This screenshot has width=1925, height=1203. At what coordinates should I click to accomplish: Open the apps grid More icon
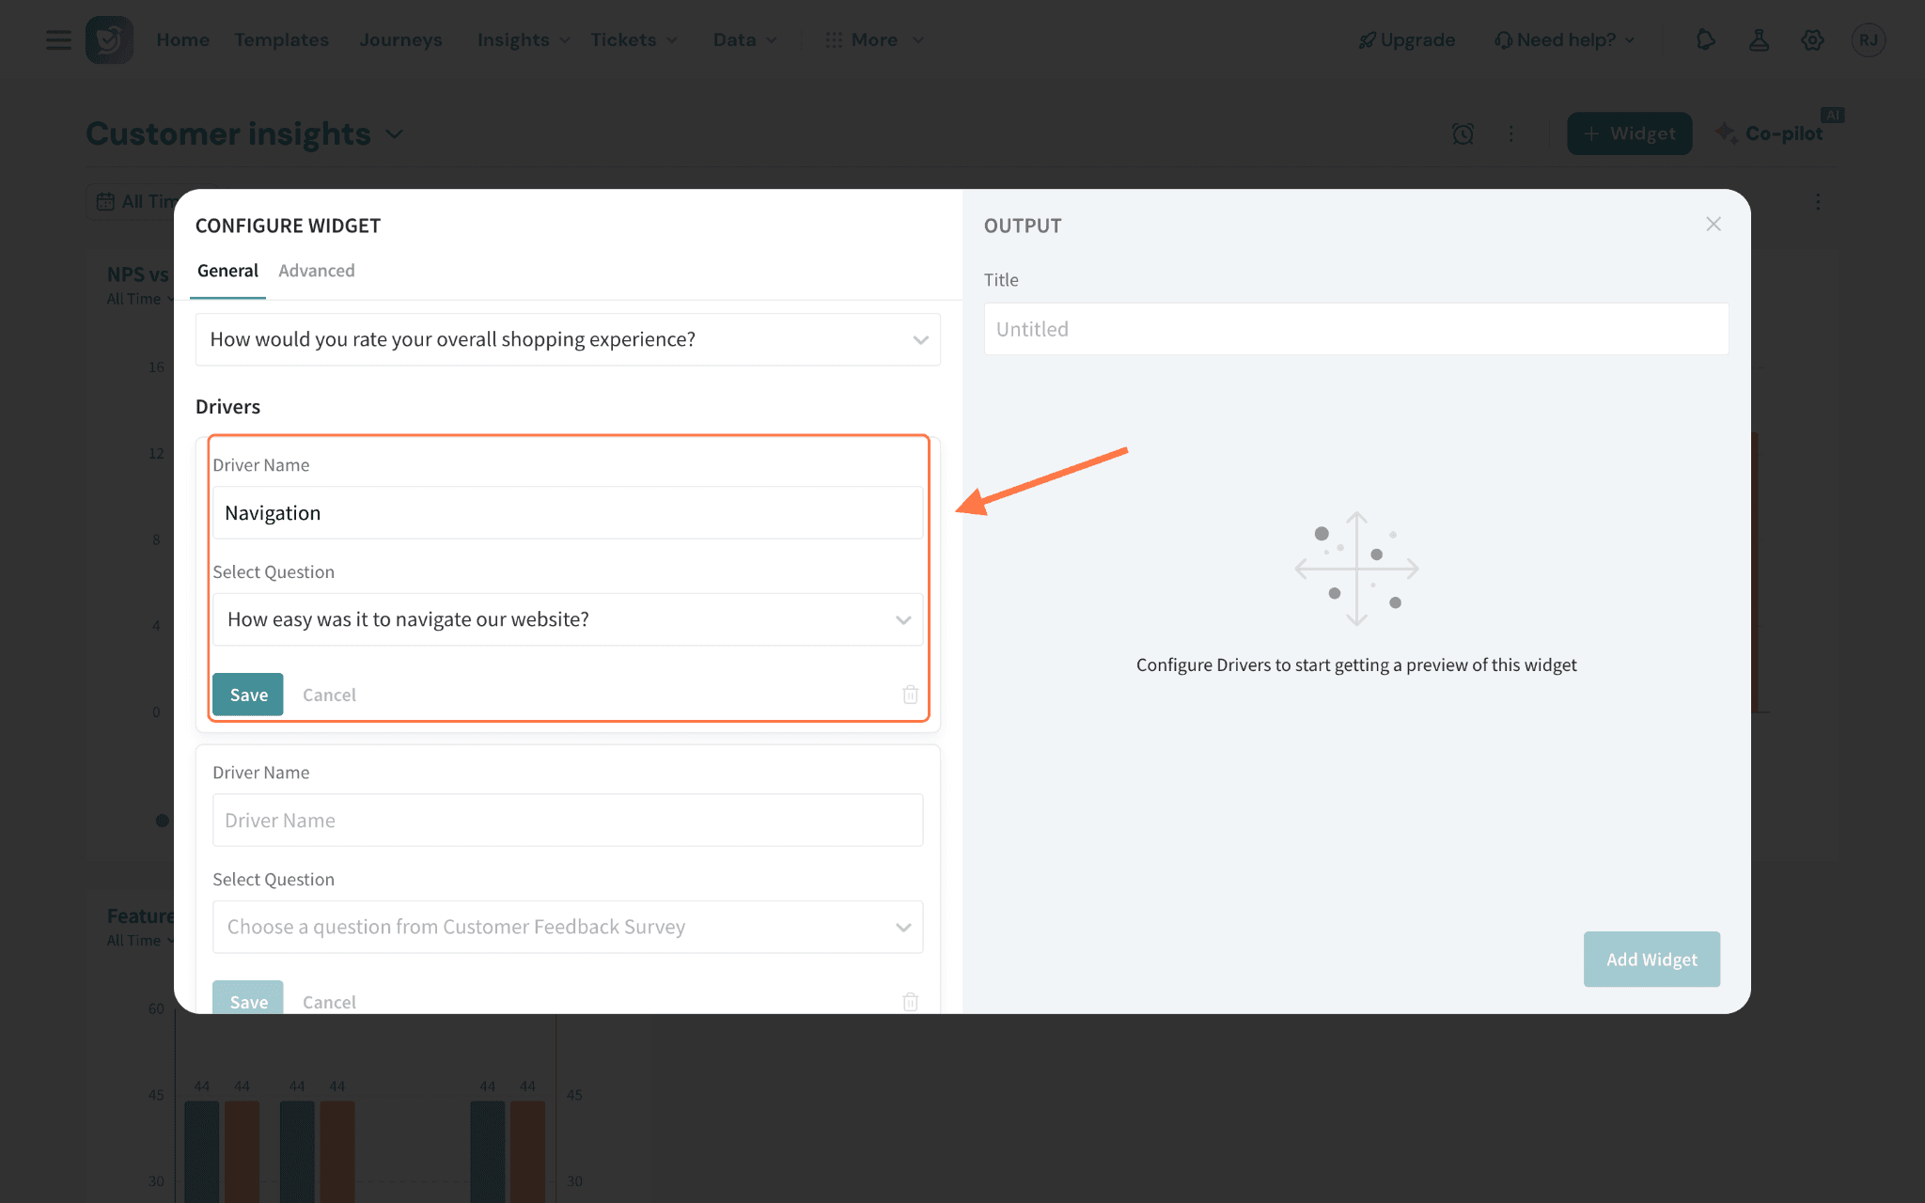(833, 39)
